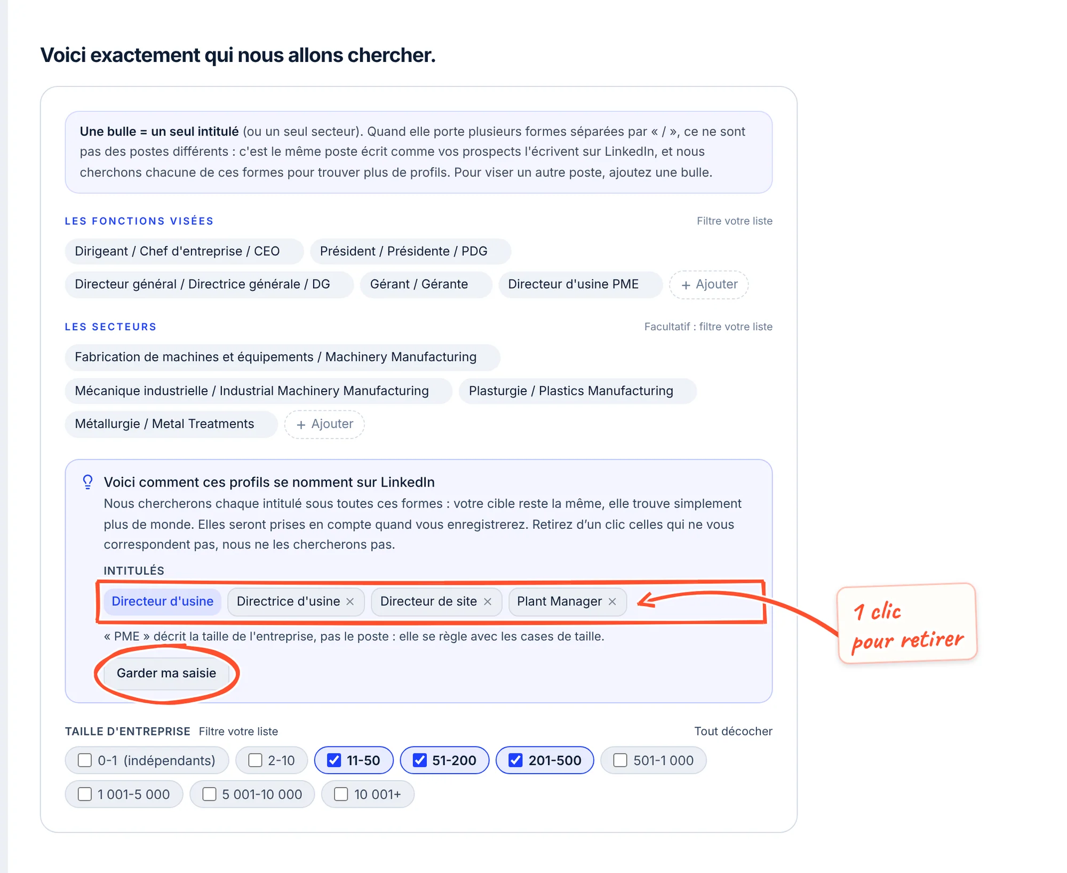Select the Président / Présidente / PDG bubble
Viewport: 1067px width, 873px height.
(x=410, y=251)
